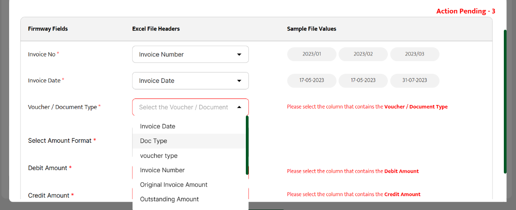The height and width of the screenshot is (210, 516).
Task: Collapse the Voucher / Document Type dropdown field
Action: click(x=190, y=107)
